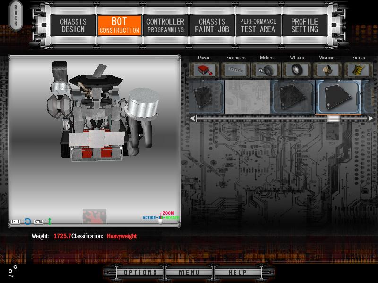Open the Help button
This screenshot has height=283, width=378.
[x=238, y=273]
